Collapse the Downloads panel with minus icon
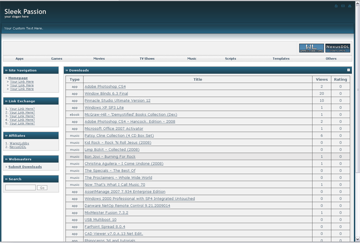Image resolution: width=360 pixels, height=243 pixels. [349, 70]
